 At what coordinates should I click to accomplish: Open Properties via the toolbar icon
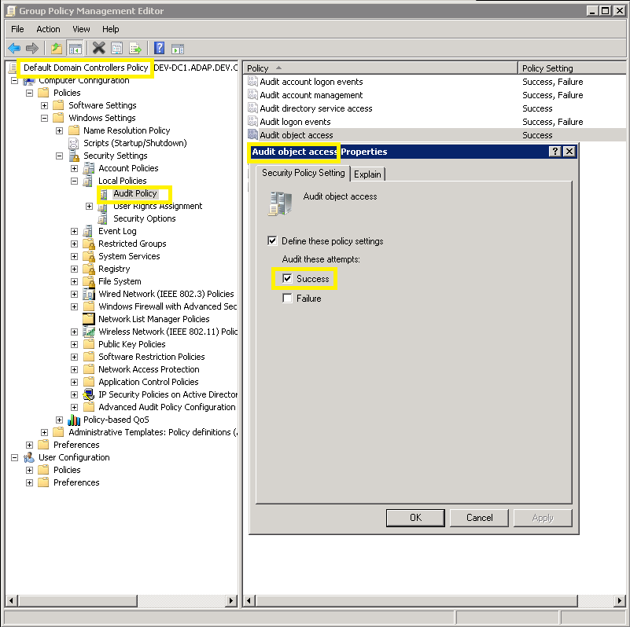[116, 48]
